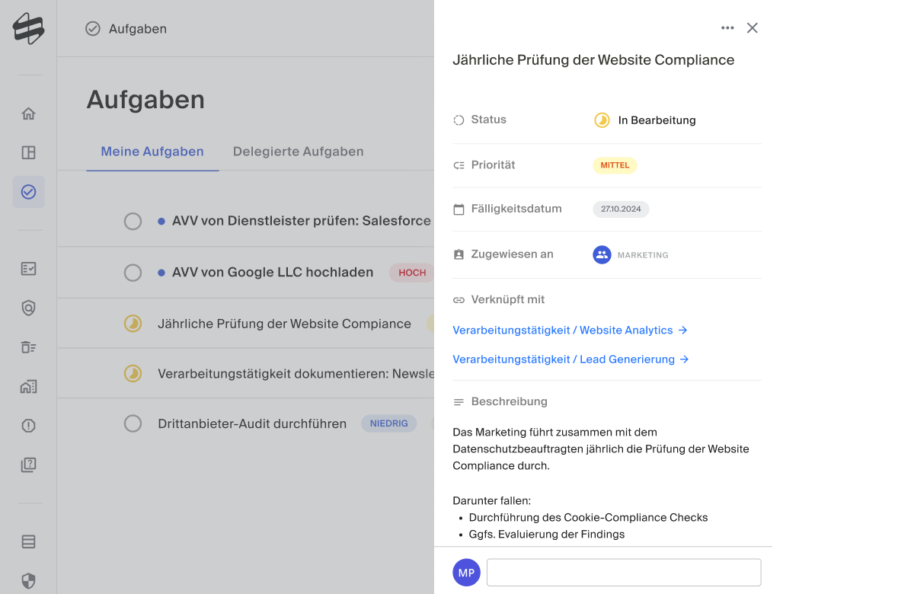Click the Marketing group avatar icon
Viewport: 914px width, 594px height.
tap(602, 255)
